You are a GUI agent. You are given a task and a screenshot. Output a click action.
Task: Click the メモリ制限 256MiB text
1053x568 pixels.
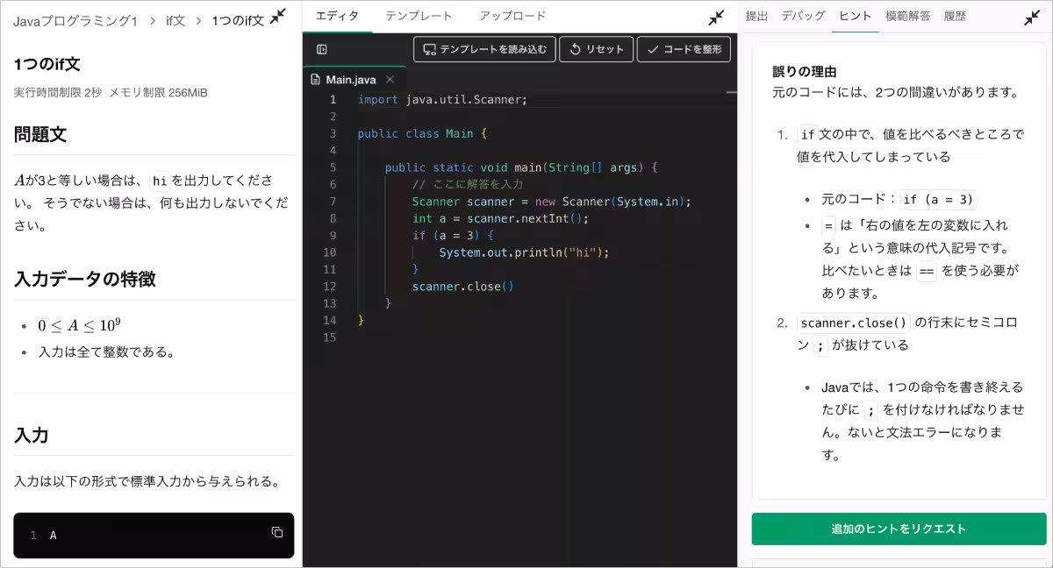click(158, 92)
